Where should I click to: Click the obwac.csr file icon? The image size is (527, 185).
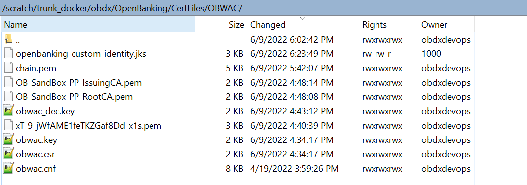(9, 154)
